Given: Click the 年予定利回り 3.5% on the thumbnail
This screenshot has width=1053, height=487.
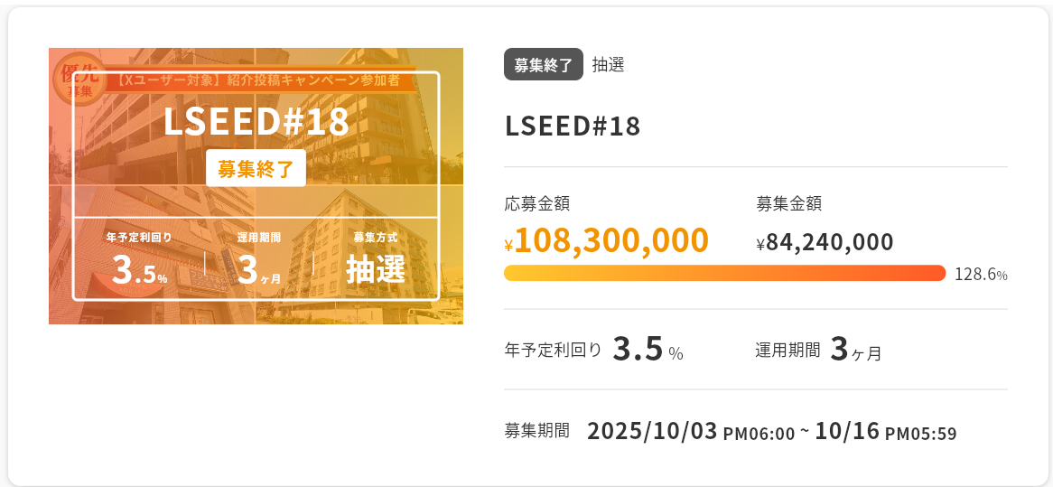Looking at the screenshot, I should coord(139,260).
